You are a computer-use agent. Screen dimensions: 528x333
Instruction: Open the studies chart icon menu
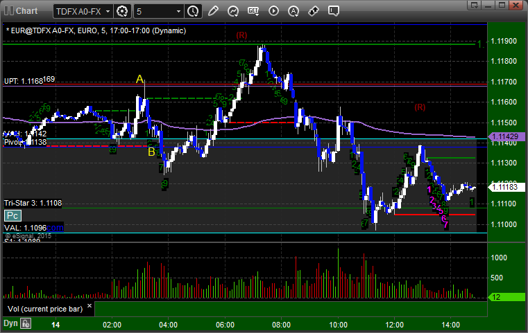(x=233, y=11)
